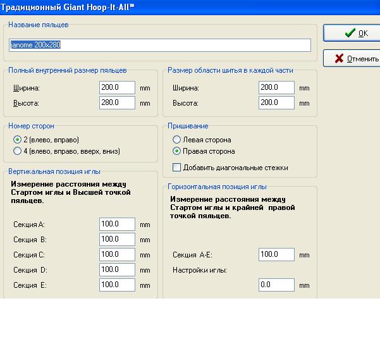Click the Секция A-E horizontal position field

276,255
